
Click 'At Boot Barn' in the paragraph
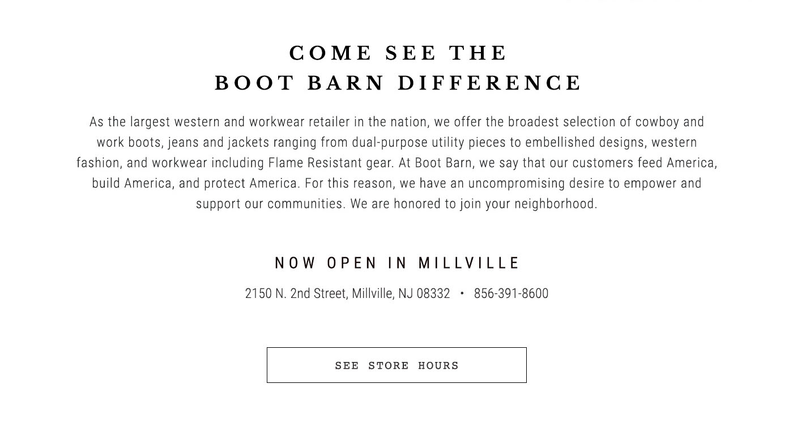[436, 163]
